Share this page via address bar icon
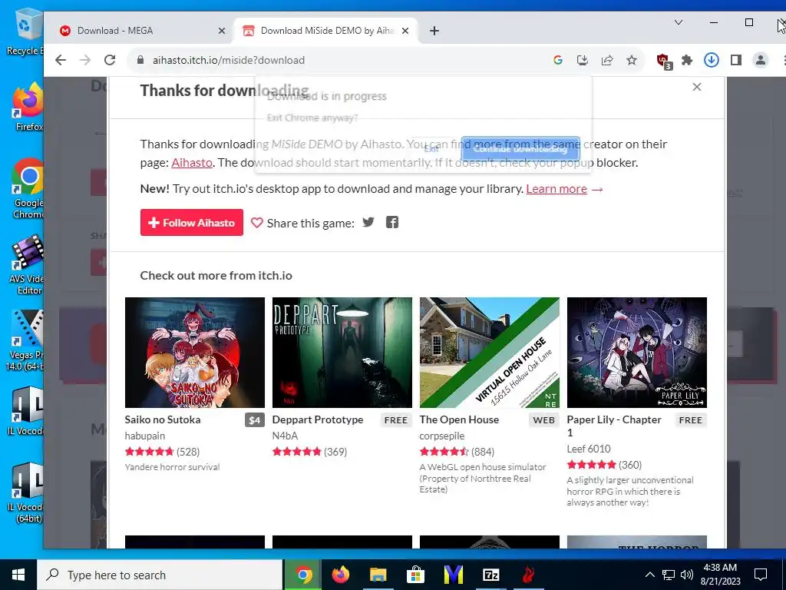This screenshot has width=786, height=590. click(x=606, y=60)
